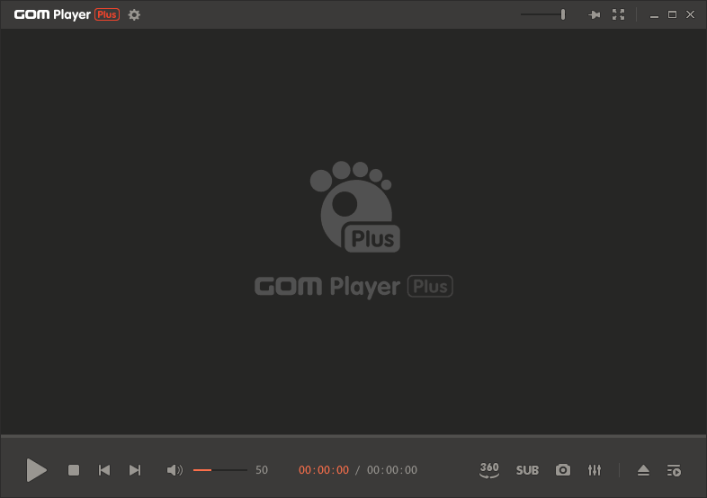This screenshot has width=707, height=498.
Task: Pin the window always on top
Action: 595,15
